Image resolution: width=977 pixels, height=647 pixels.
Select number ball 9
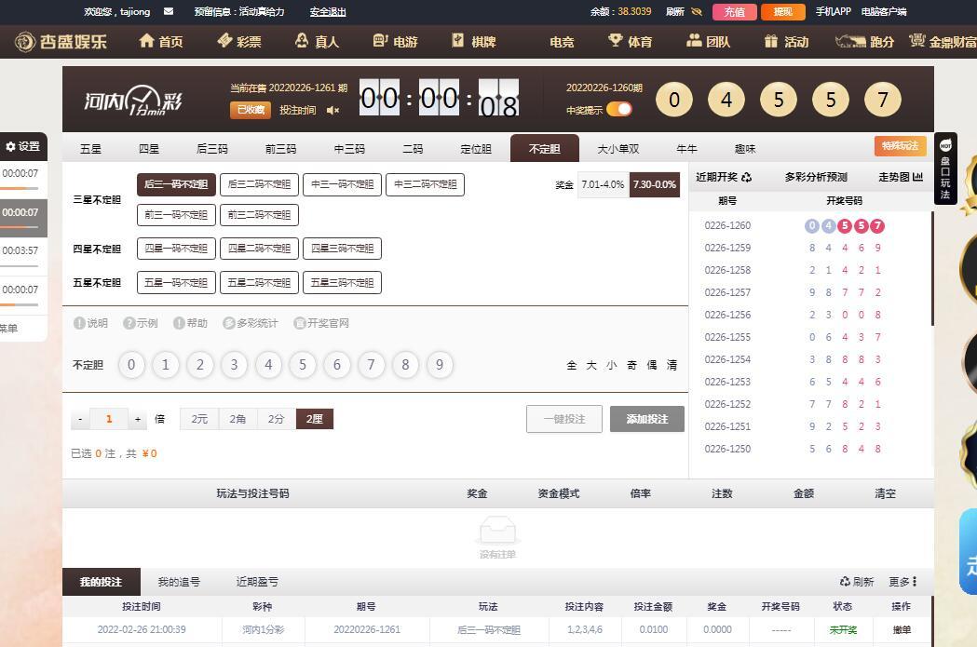coord(440,365)
